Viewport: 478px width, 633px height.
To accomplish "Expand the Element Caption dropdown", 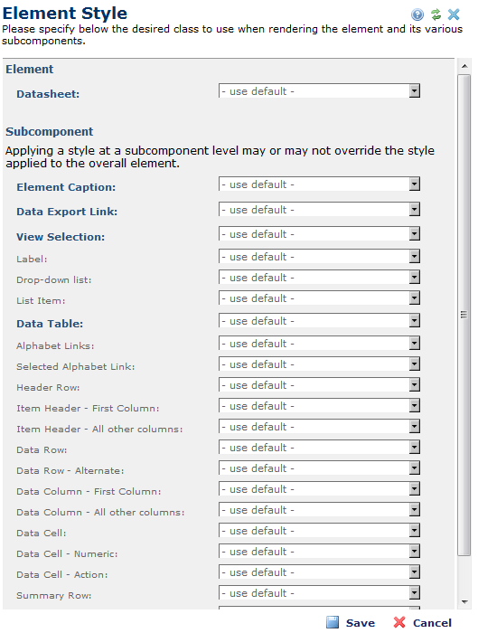I will [320, 184].
